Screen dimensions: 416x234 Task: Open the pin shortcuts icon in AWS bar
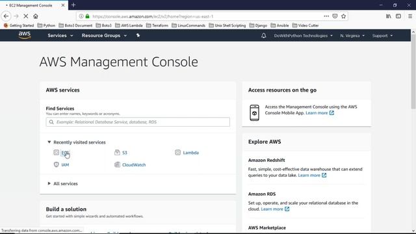(x=138, y=35)
